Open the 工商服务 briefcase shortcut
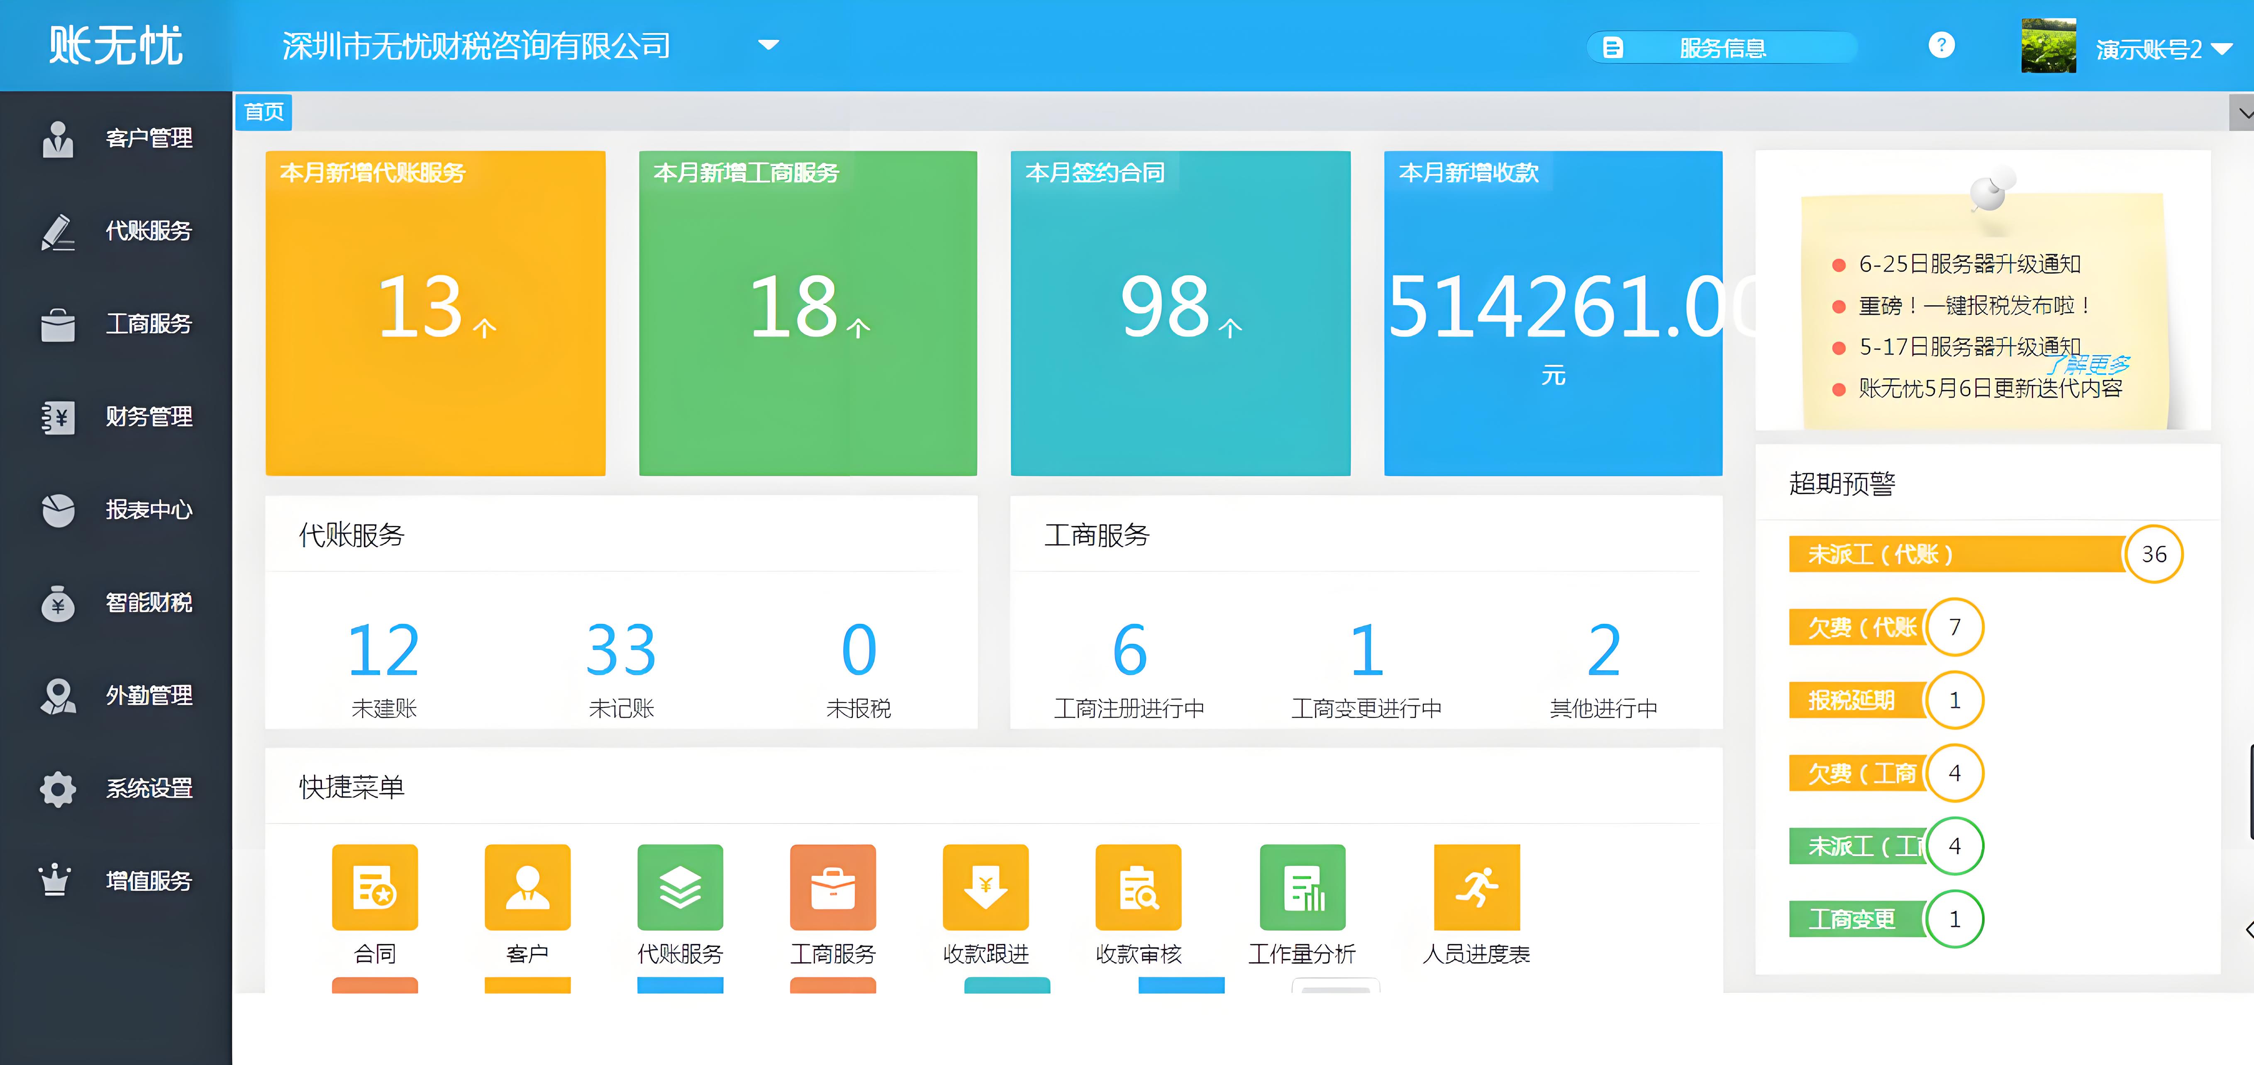Screen dimensions: 2254x1065 tap(833, 887)
